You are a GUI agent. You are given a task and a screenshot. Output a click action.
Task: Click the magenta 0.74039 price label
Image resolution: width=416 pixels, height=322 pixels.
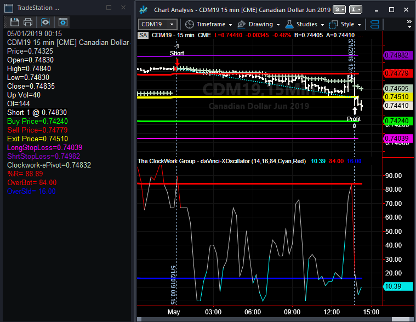tap(397, 139)
